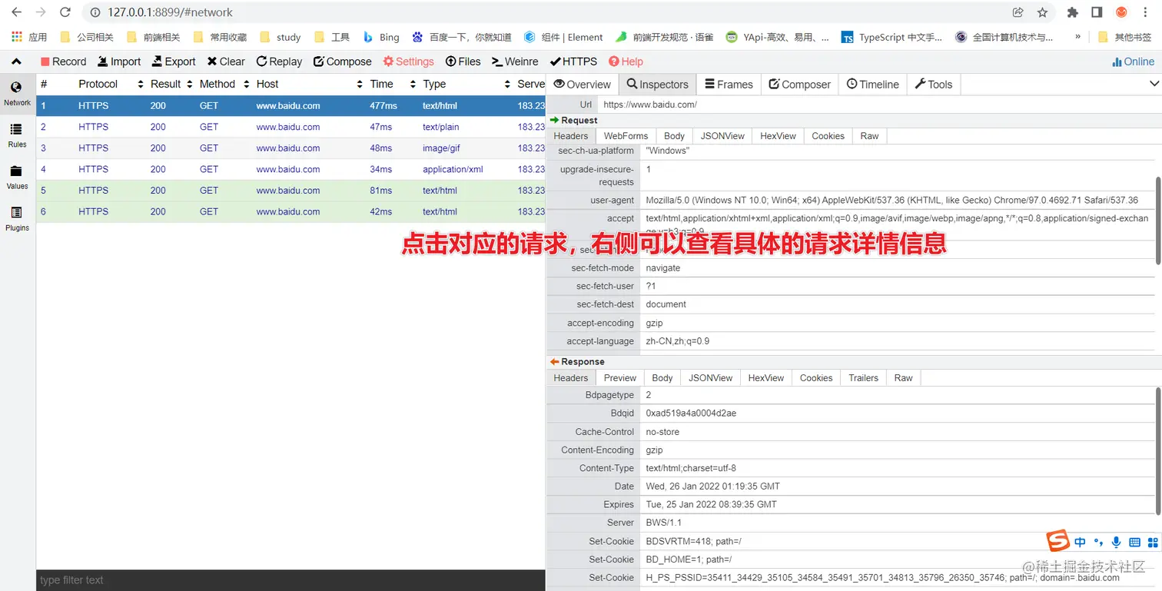Select request row 4 with type application/xml
Image resolution: width=1162 pixels, height=591 pixels.
point(290,170)
